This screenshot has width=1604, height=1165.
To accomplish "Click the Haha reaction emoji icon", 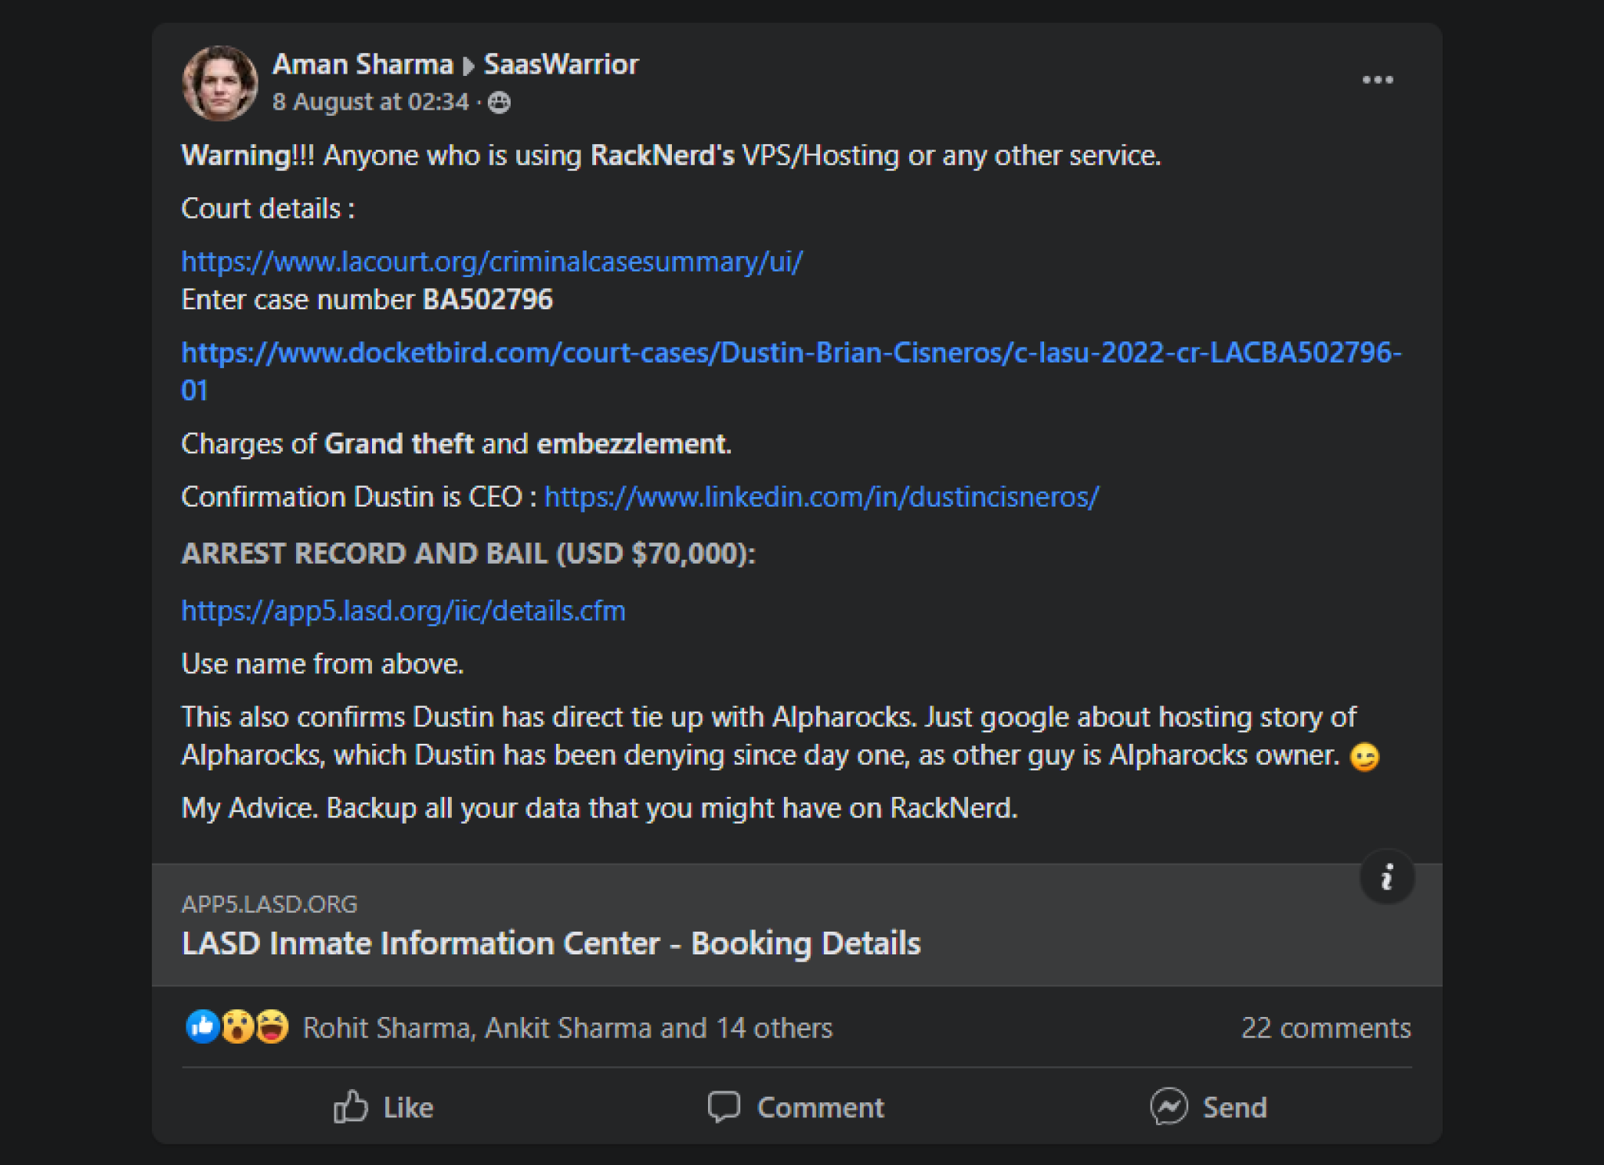I will pyautogui.click(x=272, y=1027).
